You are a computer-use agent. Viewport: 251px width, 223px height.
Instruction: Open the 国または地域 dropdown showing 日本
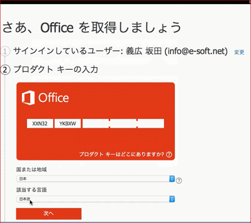(95, 179)
